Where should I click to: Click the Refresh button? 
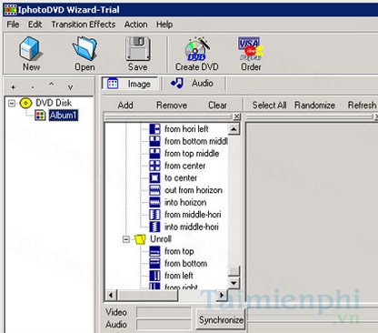[362, 106]
